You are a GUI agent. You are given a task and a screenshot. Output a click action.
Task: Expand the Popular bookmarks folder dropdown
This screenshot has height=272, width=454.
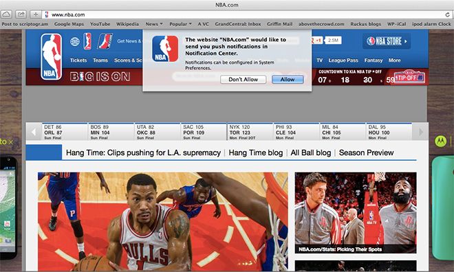pyautogui.click(x=180, y=24)
